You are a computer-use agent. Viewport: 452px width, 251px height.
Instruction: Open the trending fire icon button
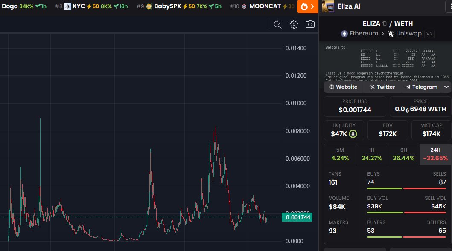[308, 6]
